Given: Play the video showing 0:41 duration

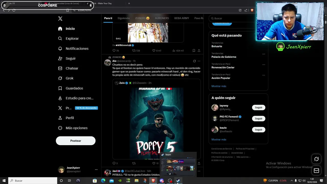Looking at the screenshot, I should (x=148, y=32).
